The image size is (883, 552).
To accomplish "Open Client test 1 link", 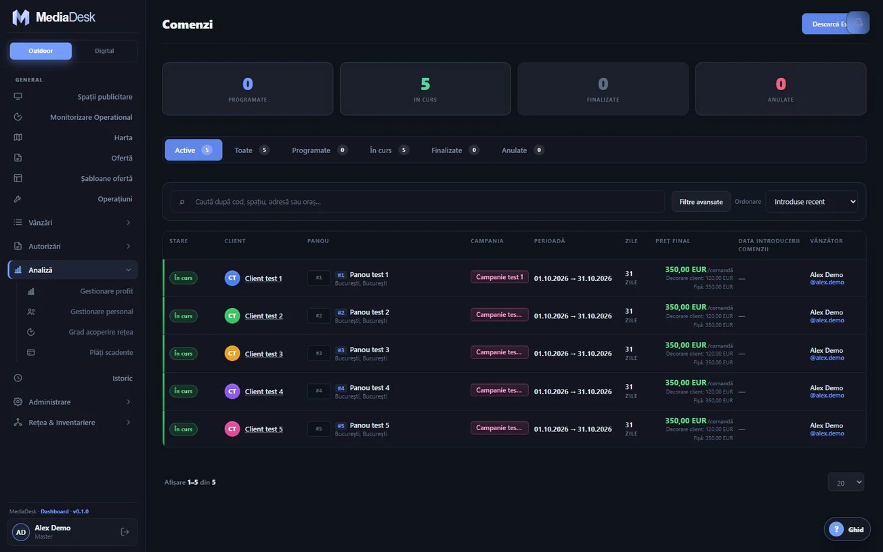I will click(x=263, y=278).
